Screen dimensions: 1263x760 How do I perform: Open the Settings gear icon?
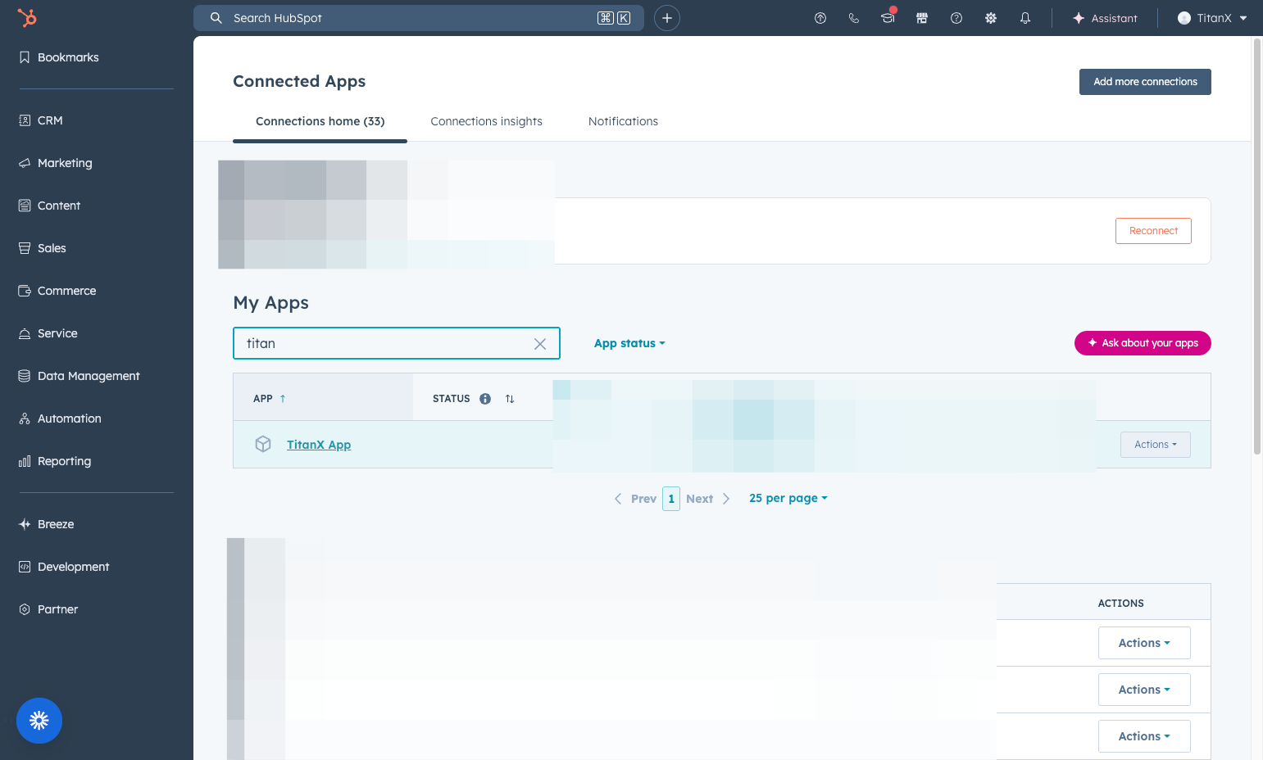click(x=991, y=18)
